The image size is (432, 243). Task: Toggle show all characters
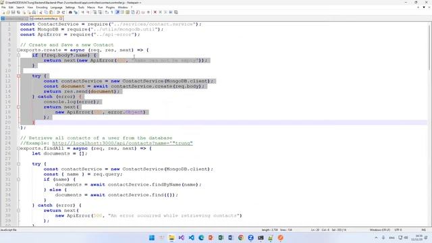[111, 12]
